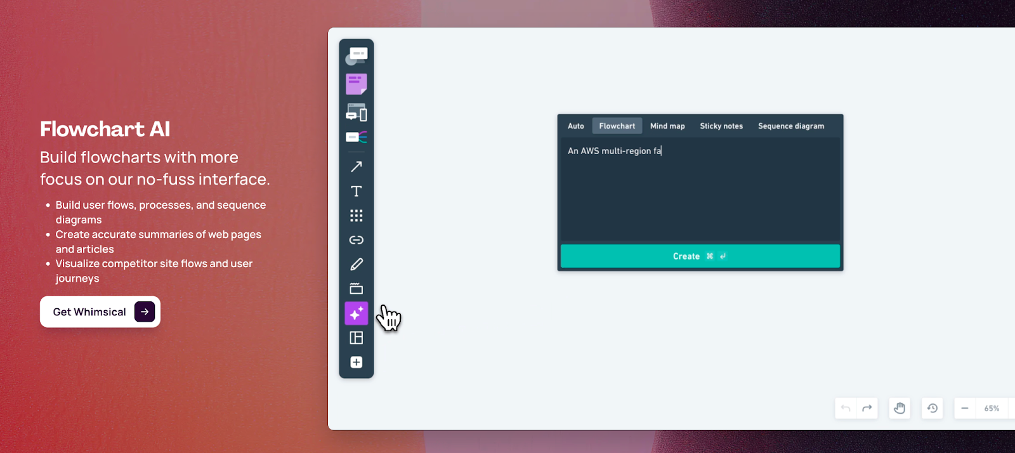Open the AI sparkle generator tool
1015x453 pixels.
tap(356, 313)
